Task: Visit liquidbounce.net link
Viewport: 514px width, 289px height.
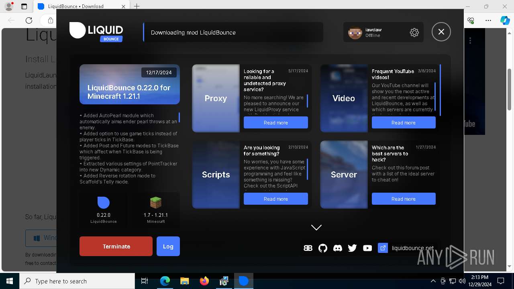Action: point(413,248)
